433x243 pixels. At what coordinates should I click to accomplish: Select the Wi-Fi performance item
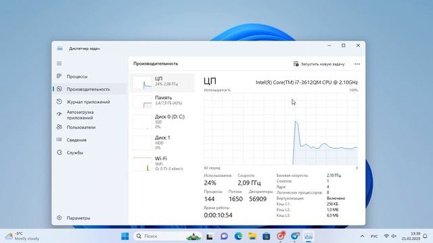162,163
